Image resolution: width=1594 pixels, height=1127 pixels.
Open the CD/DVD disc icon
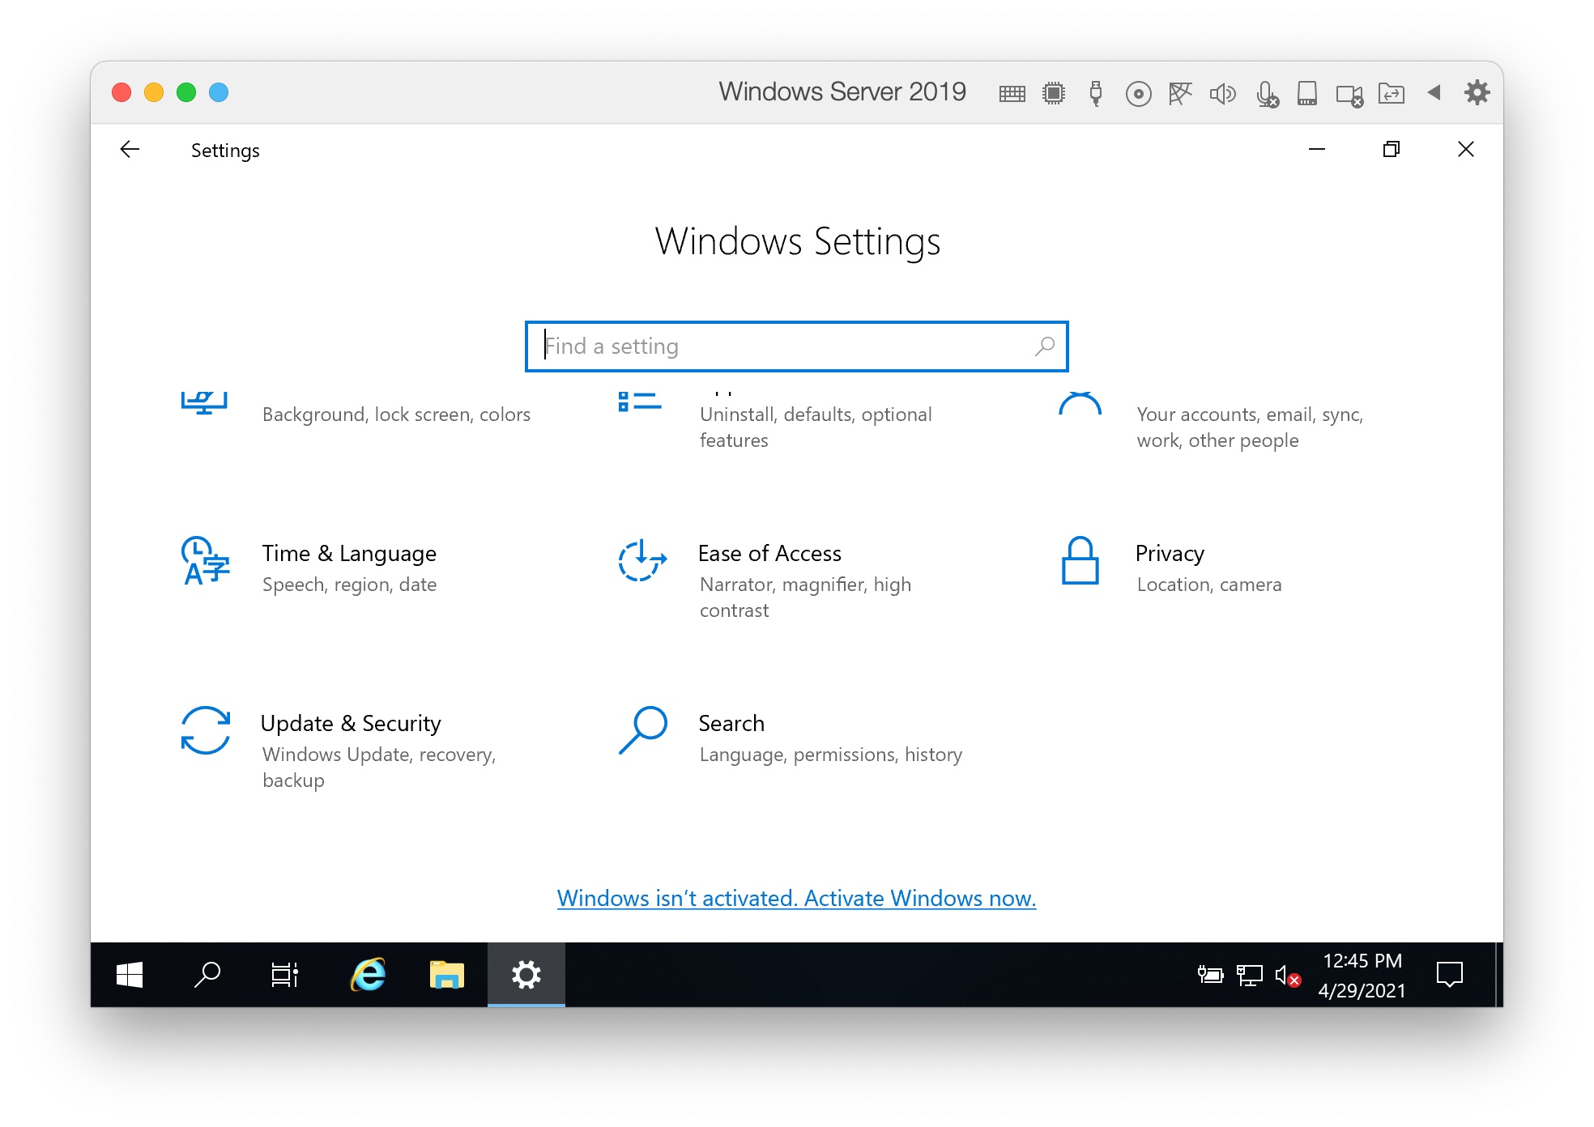tap(1138, 94)
